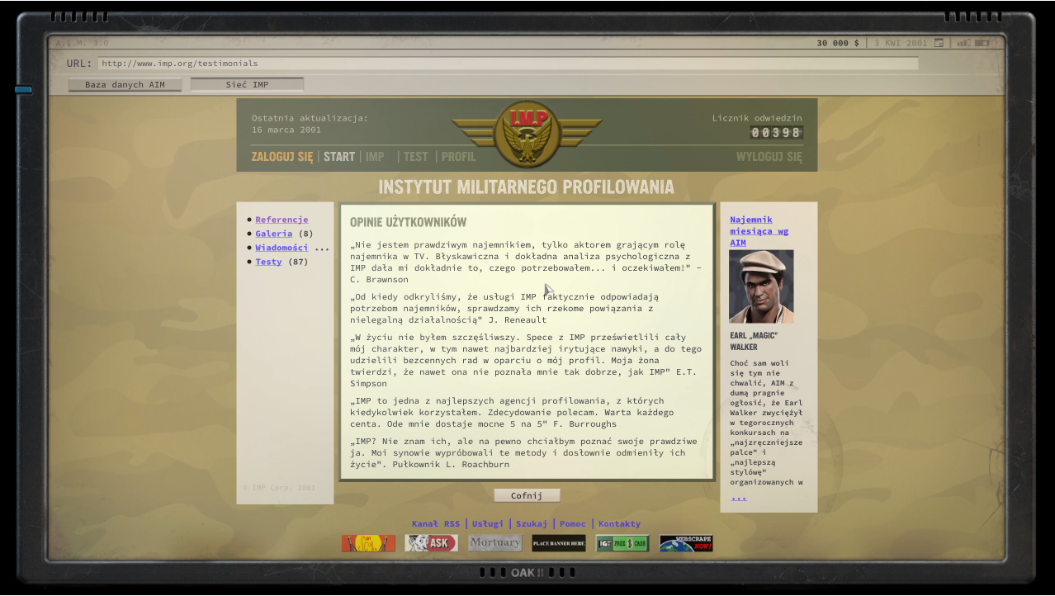The image size is (1055, 596).
Task: Click the Earl Walker portrait
Action: click(x=761, y=286)
